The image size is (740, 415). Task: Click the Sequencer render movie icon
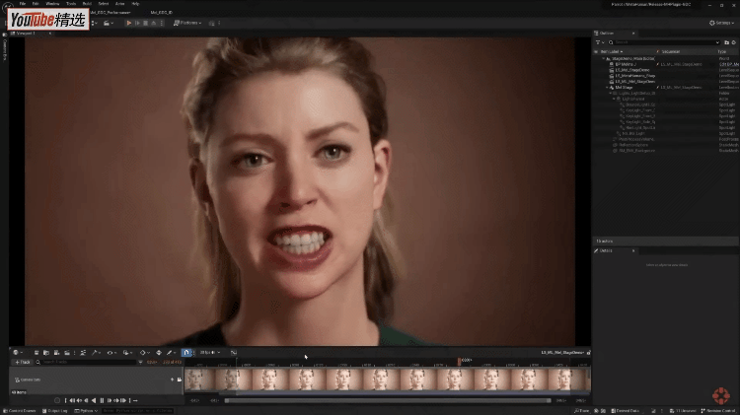[x=67, y=353]
